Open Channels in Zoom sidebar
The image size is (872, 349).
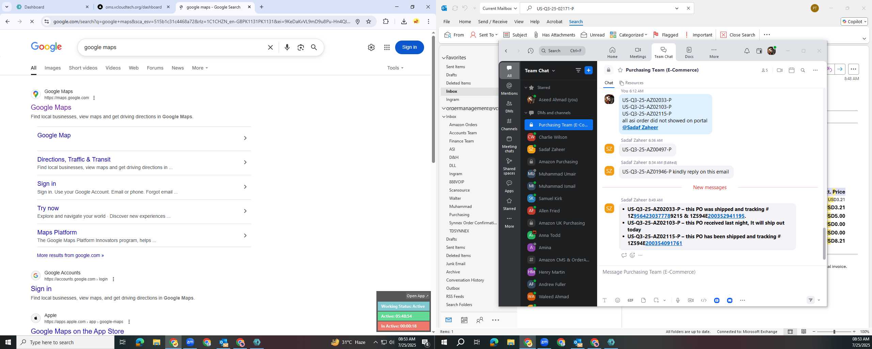pos(509,124)
